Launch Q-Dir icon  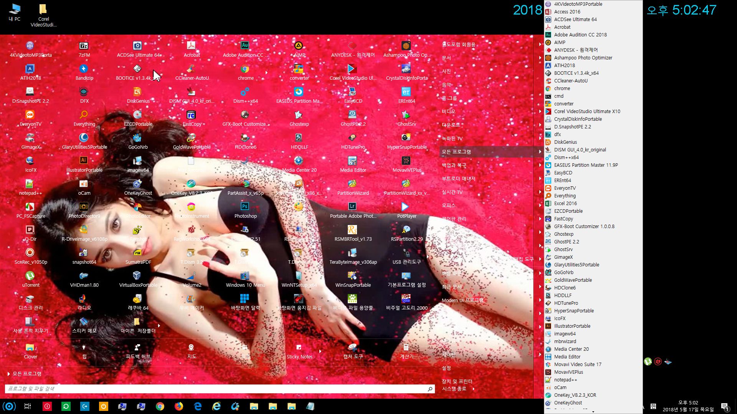[x=30, y=233]
